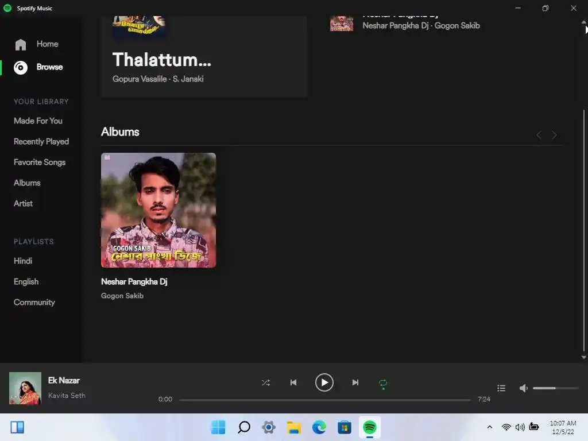
Task: Click the scrollbar up arrow
Action: pyautogui.click(x=583, y=22)
